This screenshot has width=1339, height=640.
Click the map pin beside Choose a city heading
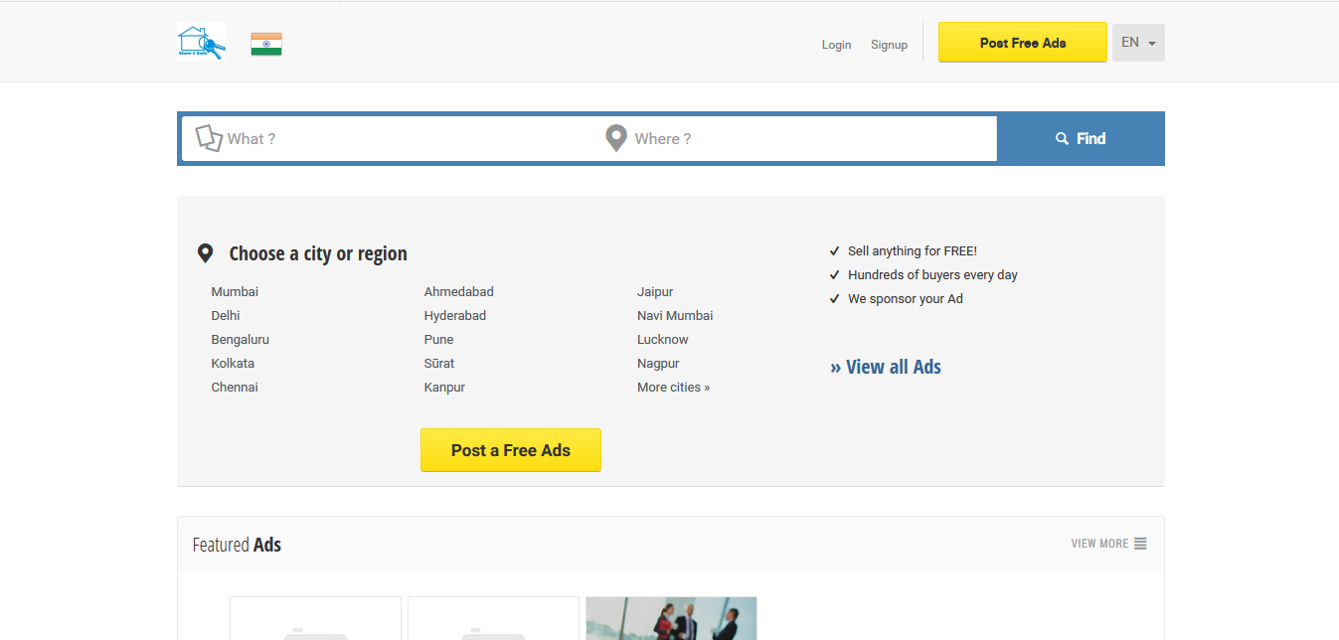207,251
